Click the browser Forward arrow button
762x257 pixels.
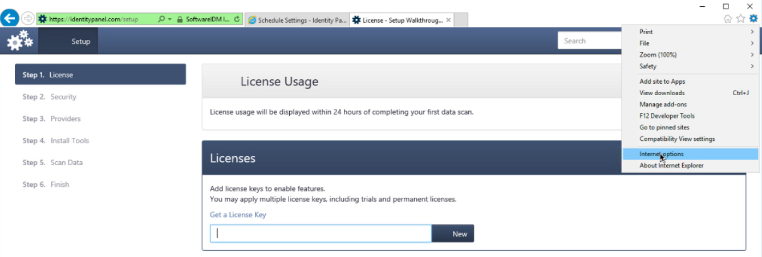click(27, 19)
